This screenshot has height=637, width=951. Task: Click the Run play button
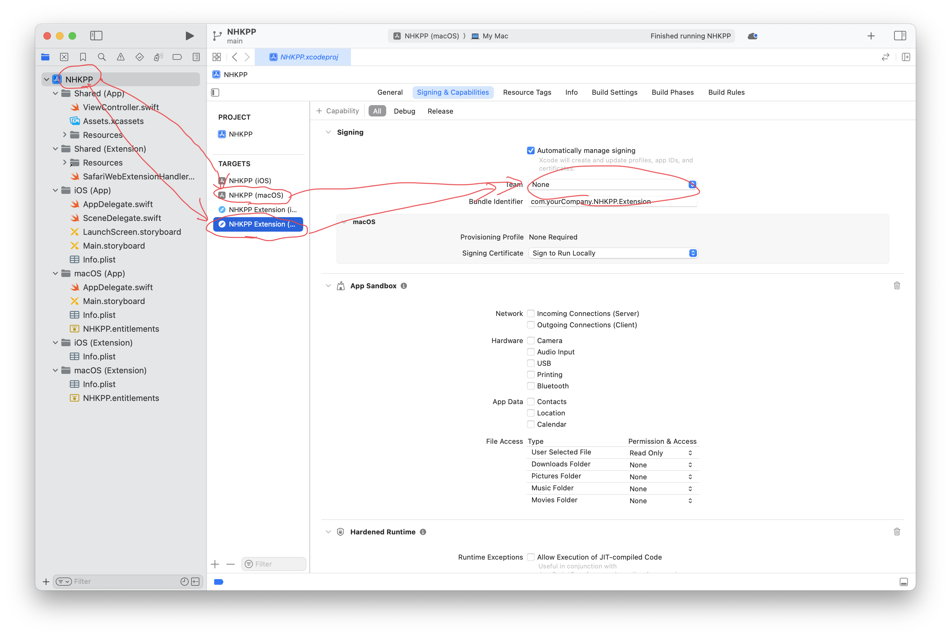pyautogui.click(x=189, y=36)
